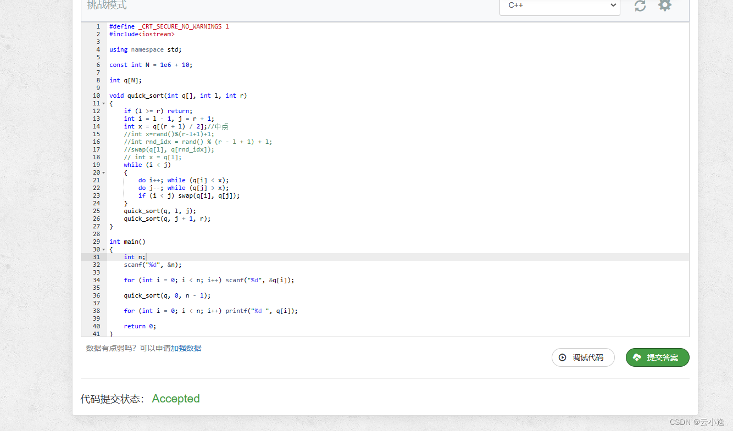Click the cloud upload icon in submit button
This screenshot has width=733, height=431.
[x=637, y=357]
